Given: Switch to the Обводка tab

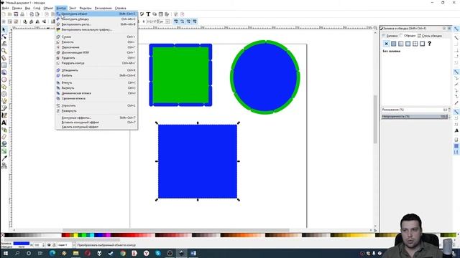Looking at the screenshot, I should (408, 36).
